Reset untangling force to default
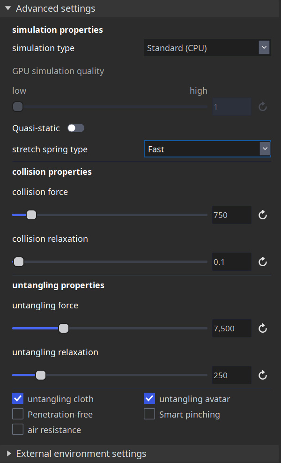Image resolution: width=281 pixels, height=463 pixels. pyautogui.click(x=262, y=329)
